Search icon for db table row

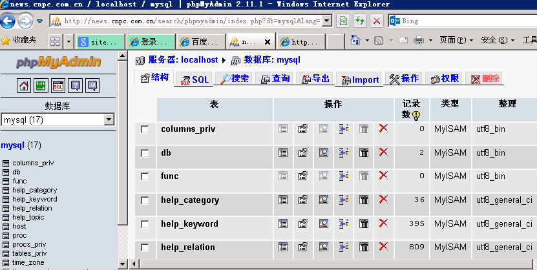tap(323, 152)
